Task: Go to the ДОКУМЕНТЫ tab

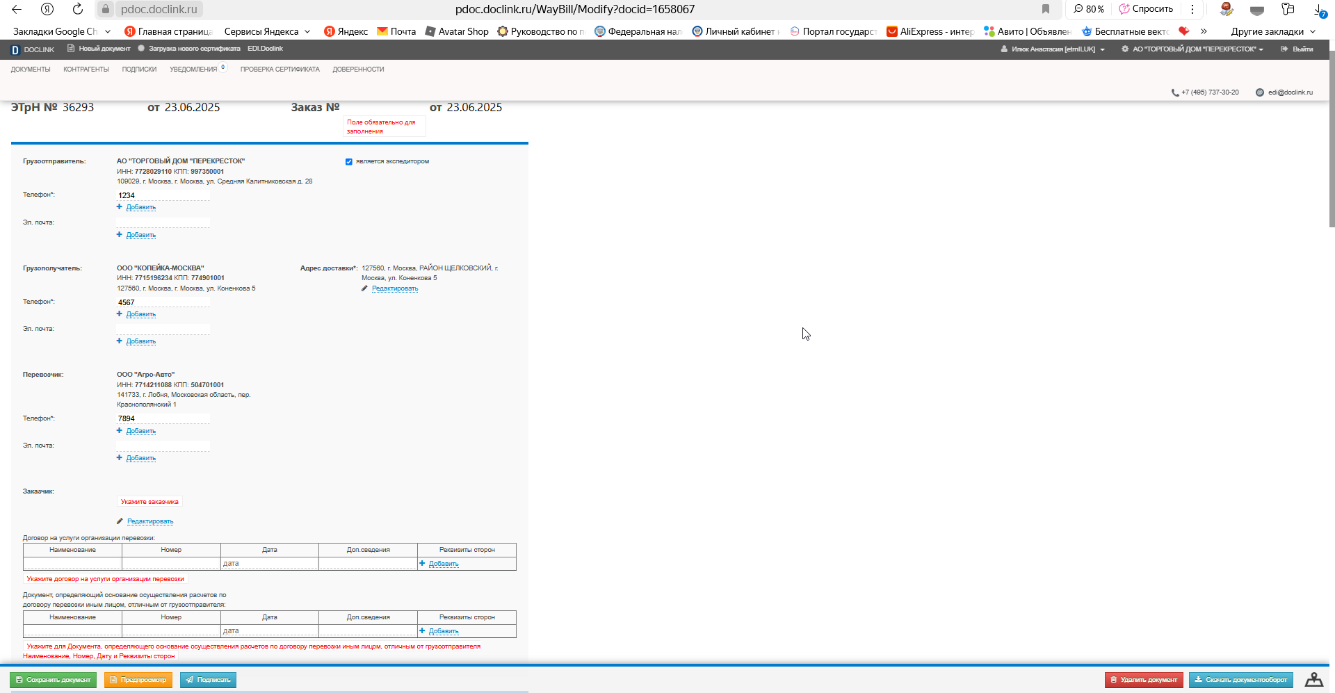Action: (x=31, y=70)
